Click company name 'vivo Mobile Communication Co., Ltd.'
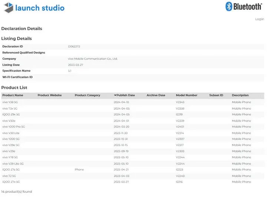This screenshot has width=267, height=199. pyautogui.click(x=93, y=59)
